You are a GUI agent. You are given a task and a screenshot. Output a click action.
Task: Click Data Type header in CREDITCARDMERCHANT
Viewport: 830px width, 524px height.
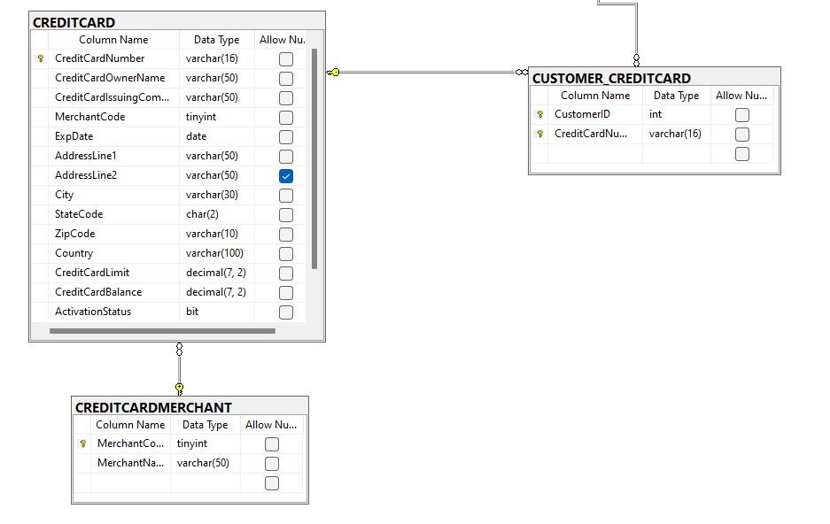pos(205,425)
